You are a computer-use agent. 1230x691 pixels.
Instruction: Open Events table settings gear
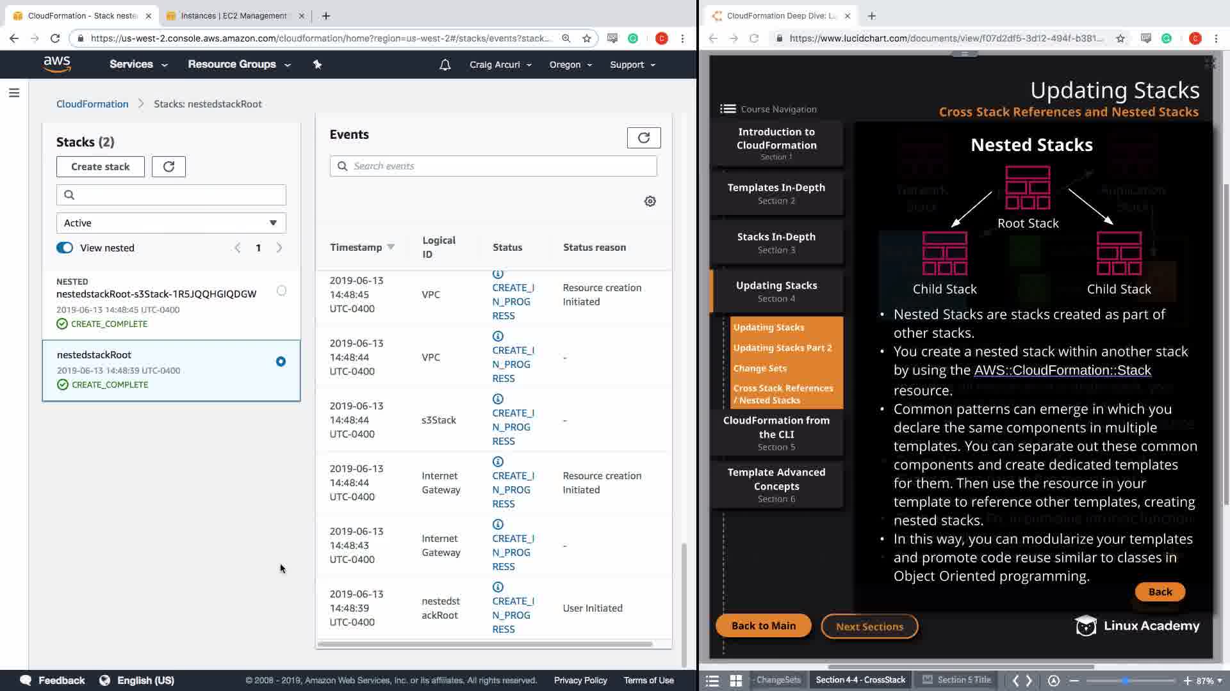click(650, 202)
